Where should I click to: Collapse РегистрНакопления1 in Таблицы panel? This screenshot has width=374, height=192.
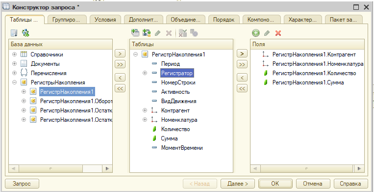[135, 55]
